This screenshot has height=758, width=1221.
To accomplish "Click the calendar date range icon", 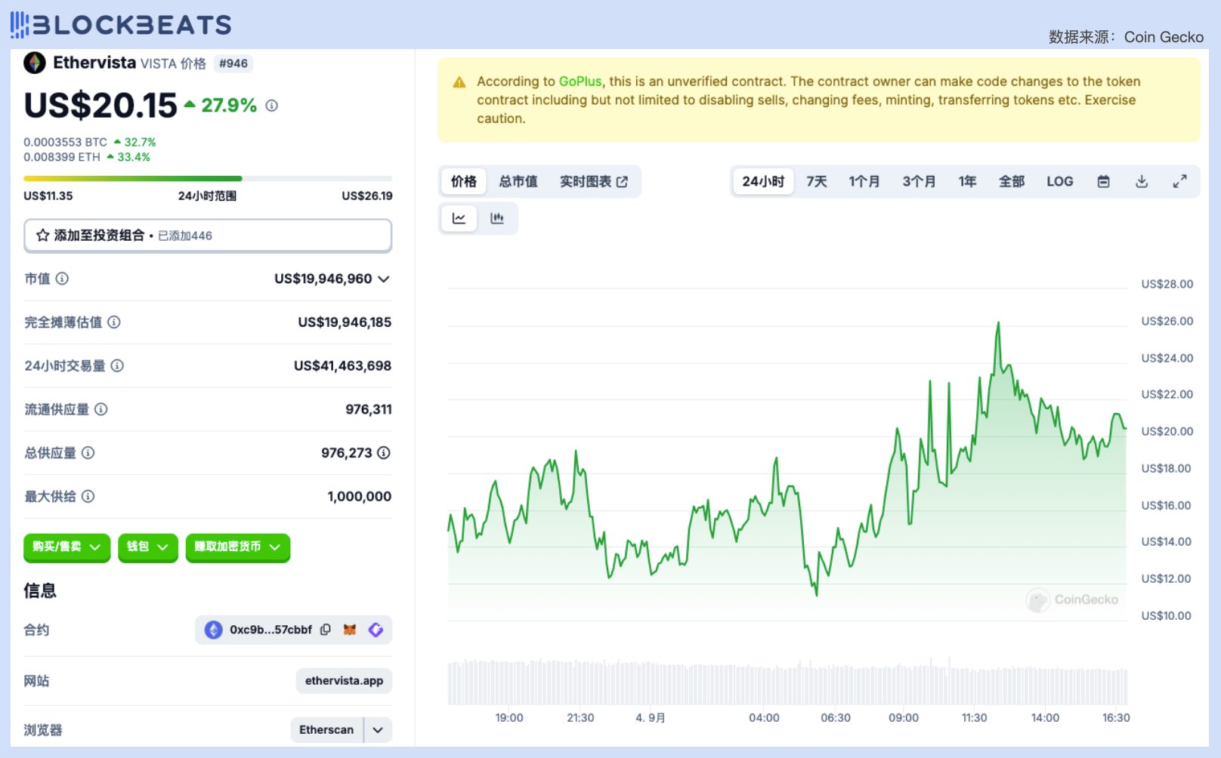I will pos(1103,181).
